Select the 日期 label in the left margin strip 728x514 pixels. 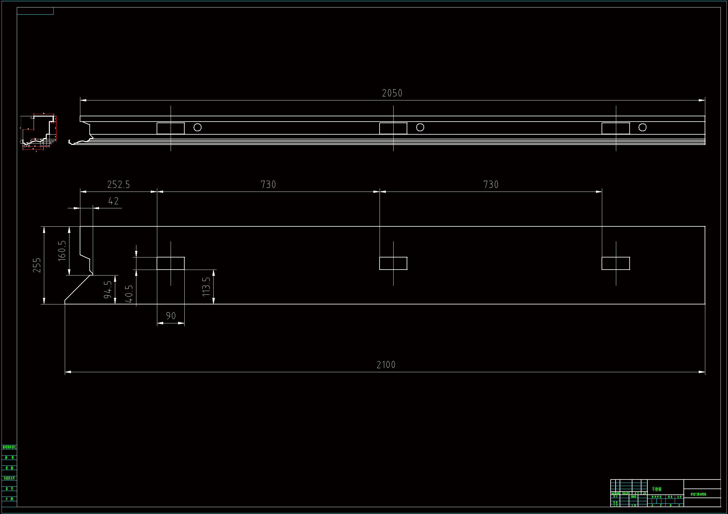click(x=9, y=499)
